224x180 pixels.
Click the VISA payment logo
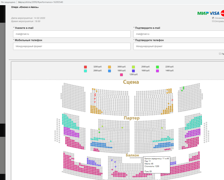tap(214, 13)
